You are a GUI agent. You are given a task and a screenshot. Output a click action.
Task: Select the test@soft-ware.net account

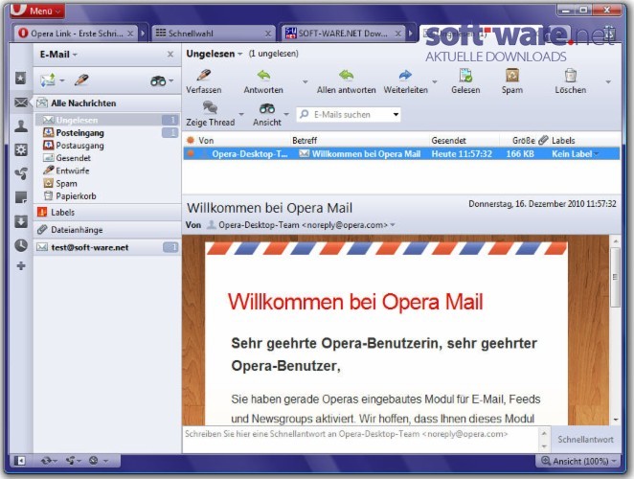(107, 247)
